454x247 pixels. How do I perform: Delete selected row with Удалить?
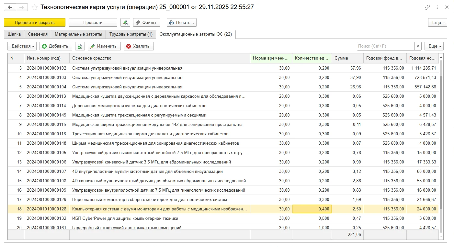[139, 46]
